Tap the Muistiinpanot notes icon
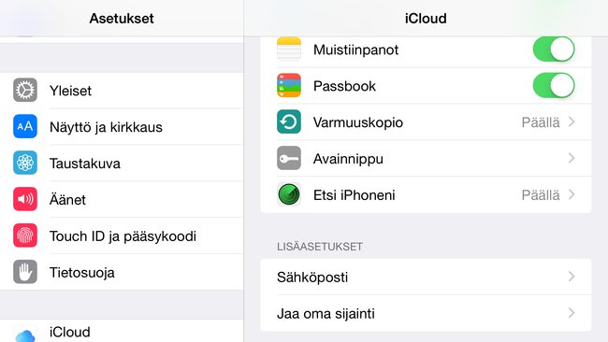Image resolution: width=608 pixels, height=342 pixels. 289,50
